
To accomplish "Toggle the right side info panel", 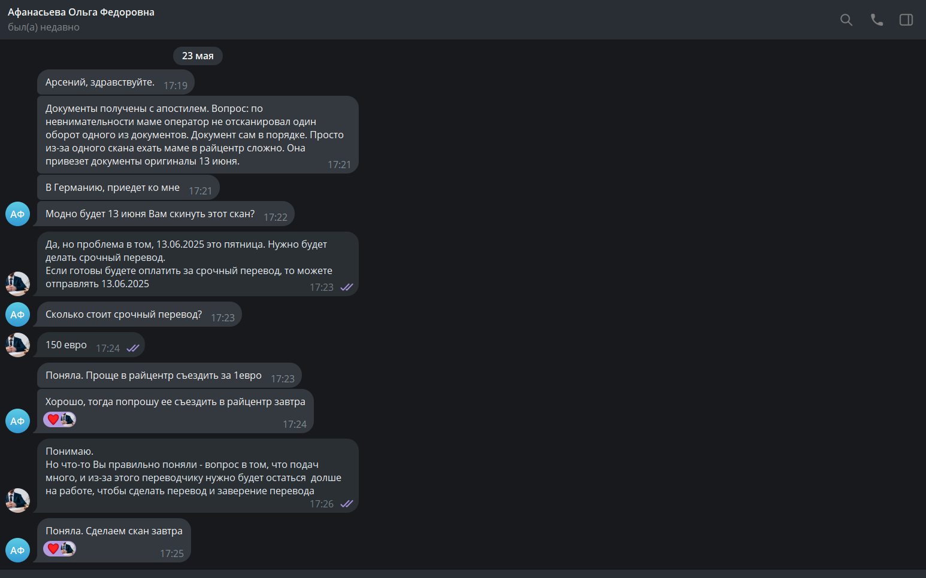I will tap(906, 20).
